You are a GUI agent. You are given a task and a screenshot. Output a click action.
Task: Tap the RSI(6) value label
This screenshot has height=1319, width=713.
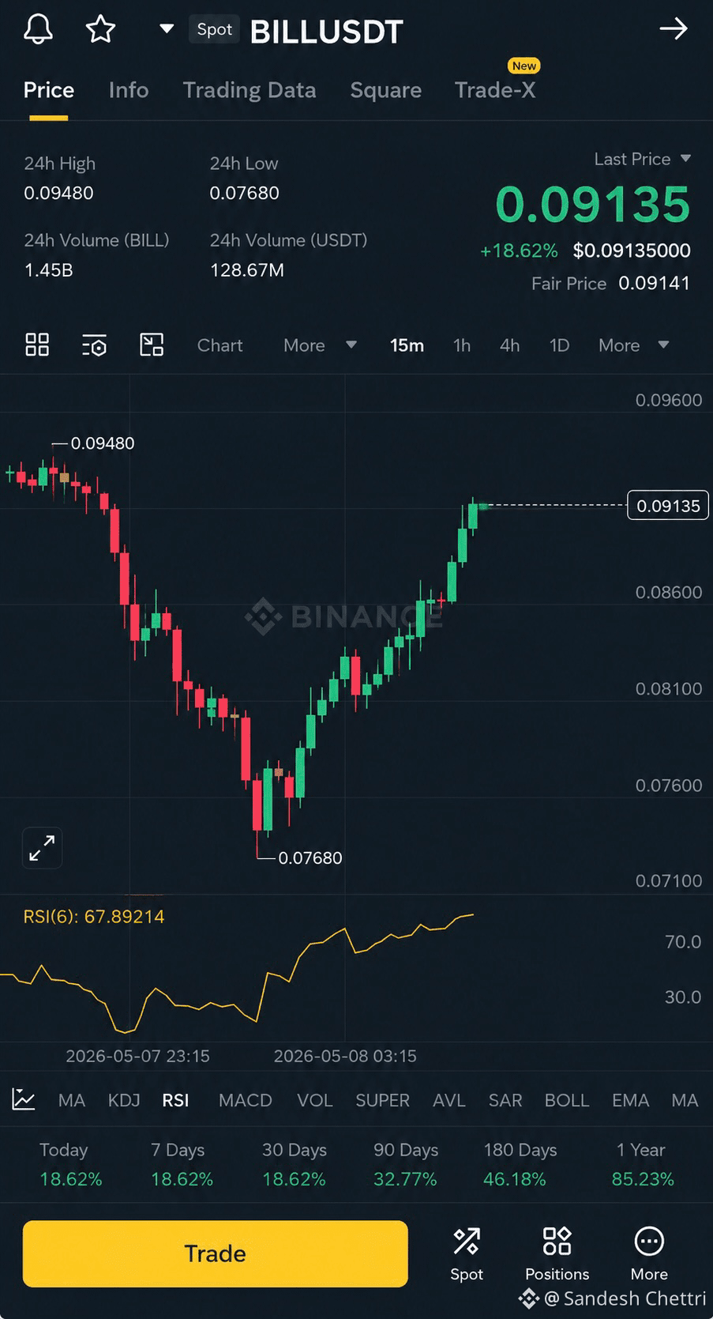94,917
